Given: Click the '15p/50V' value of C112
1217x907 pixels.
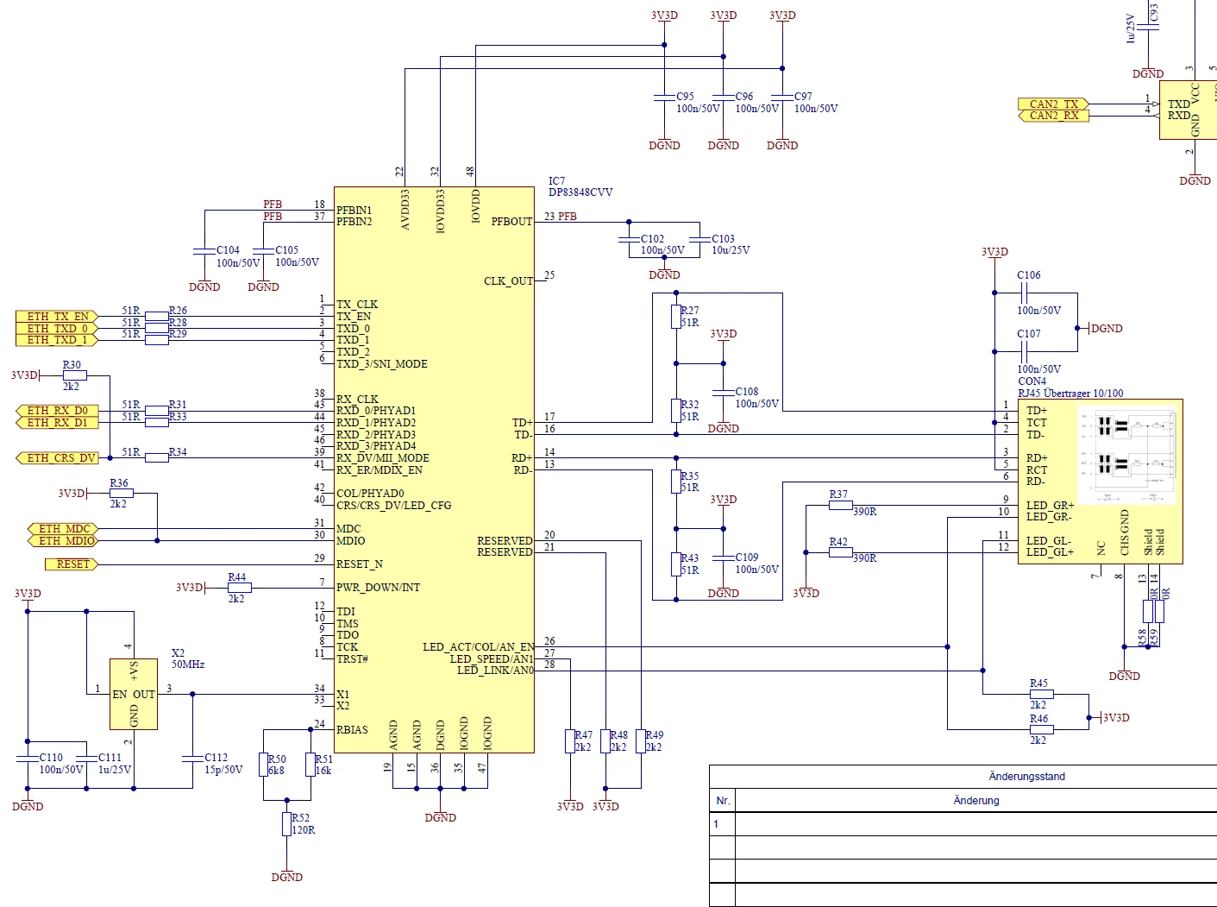Looking at the screenshot, I should (x=223, y=770).
